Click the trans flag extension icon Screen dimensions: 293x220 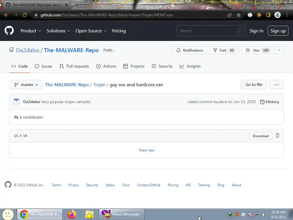pos(250,15)
